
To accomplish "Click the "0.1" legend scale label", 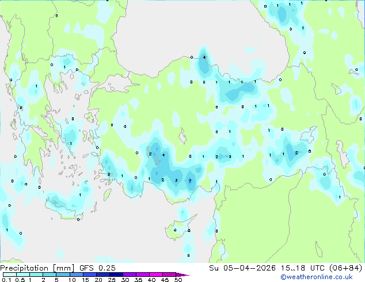I will pos(7,280).
